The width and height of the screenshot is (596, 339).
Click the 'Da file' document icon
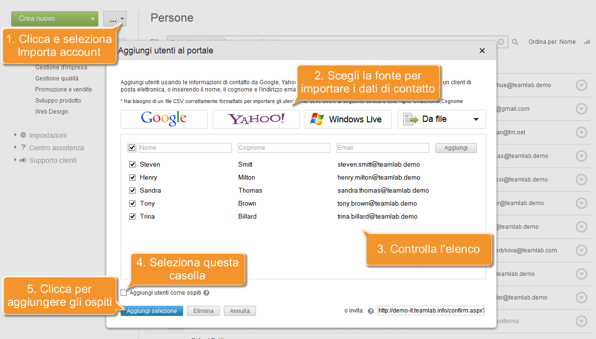click(x=410, y=119)
